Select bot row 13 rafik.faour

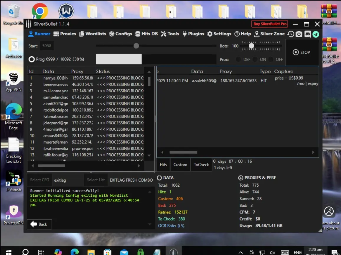tap(86, 155)
